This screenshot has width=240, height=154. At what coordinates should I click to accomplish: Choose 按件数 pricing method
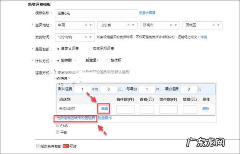(58, 61)
